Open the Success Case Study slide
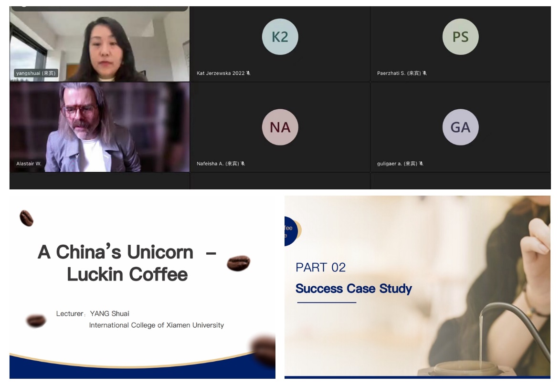The height and width of the screenshot is (385, 560). pyautogui.click(x=418, y=287)
